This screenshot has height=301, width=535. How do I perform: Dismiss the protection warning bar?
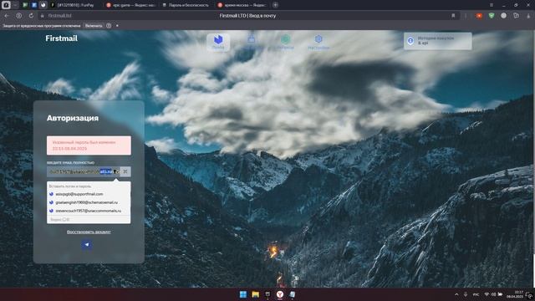point(117,26)
